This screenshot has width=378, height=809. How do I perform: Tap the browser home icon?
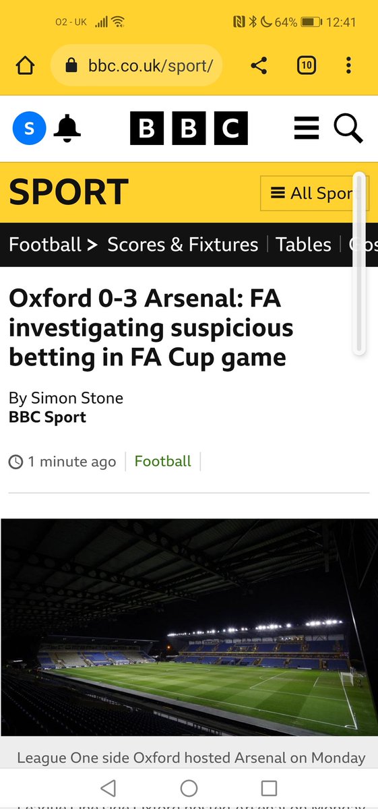coord(25,66)
